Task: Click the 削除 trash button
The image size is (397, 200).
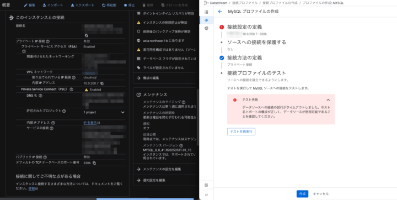Action: [x=148, y=5]
